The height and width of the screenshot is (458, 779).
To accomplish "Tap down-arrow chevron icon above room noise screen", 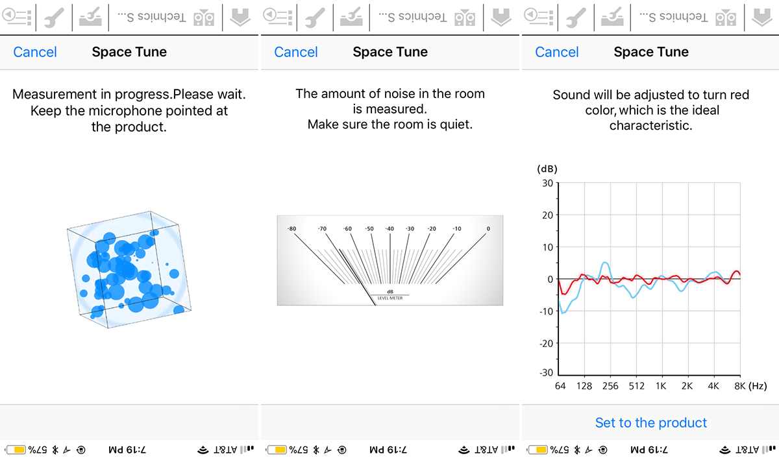I will coord(501,18).
